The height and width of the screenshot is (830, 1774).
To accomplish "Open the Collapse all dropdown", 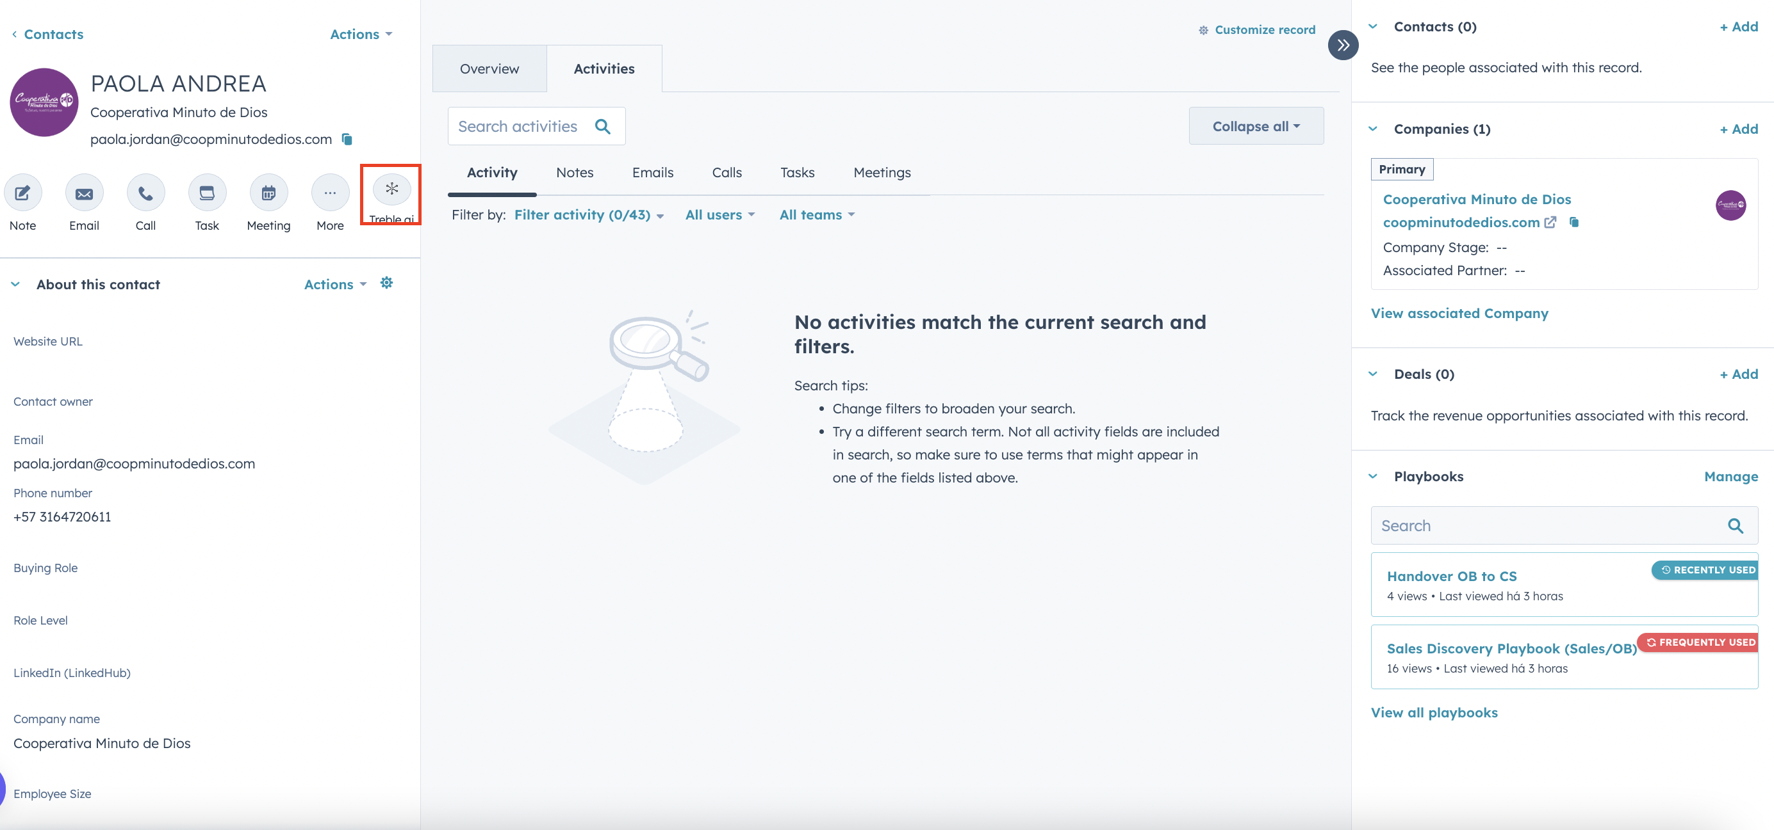I will point(1256,127).
